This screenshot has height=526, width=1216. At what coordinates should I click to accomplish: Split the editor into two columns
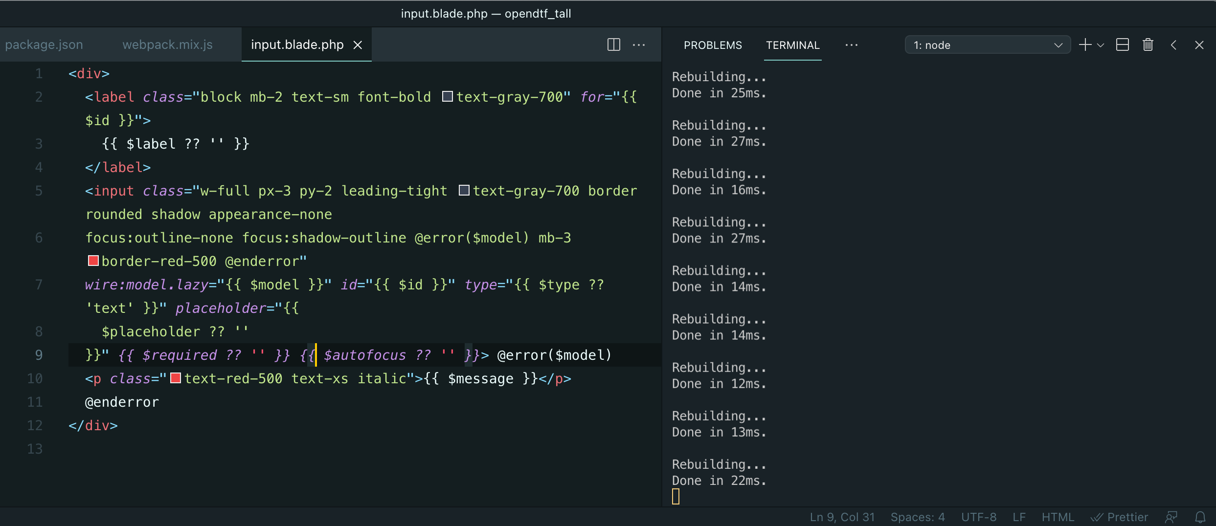pos(613,44)
